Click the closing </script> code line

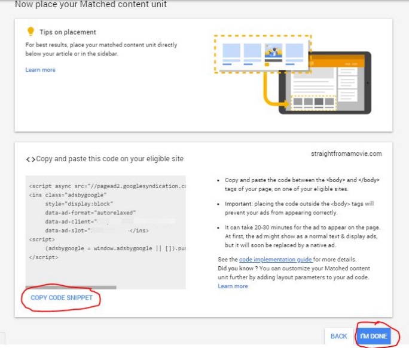coord(44,257)
